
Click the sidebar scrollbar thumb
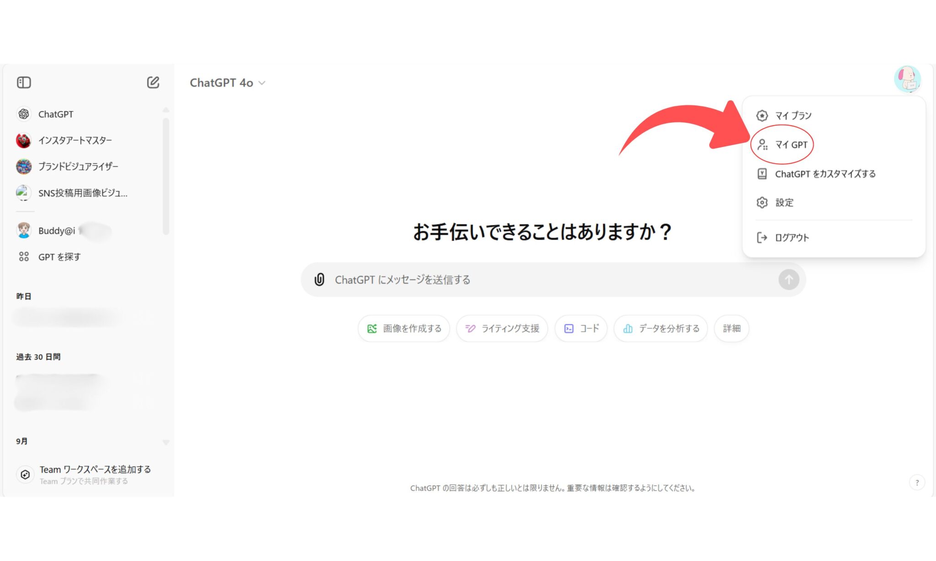(166, 176)
